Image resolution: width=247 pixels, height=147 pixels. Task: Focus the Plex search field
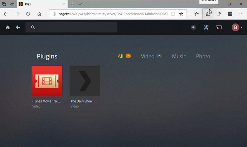[x=71, y=27]
